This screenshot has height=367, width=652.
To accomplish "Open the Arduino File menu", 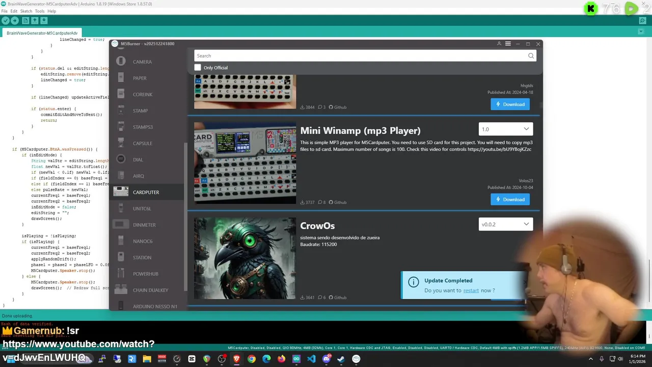I will pyautogui.click(x=5, y=11).
